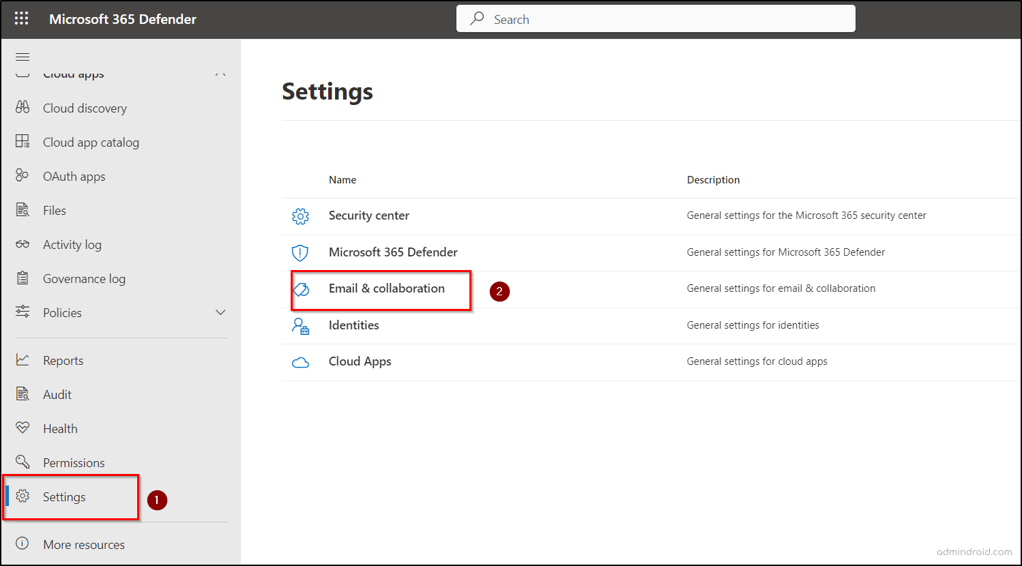Click the Reports chart icon

23,359
